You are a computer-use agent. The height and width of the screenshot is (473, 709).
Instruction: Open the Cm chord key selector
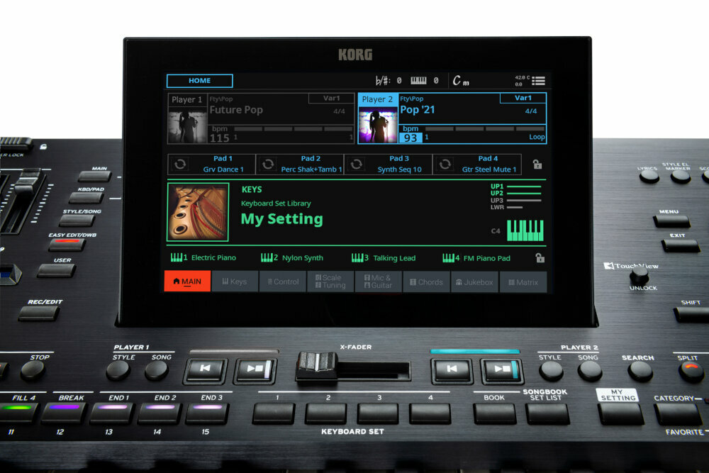point(461,82)
